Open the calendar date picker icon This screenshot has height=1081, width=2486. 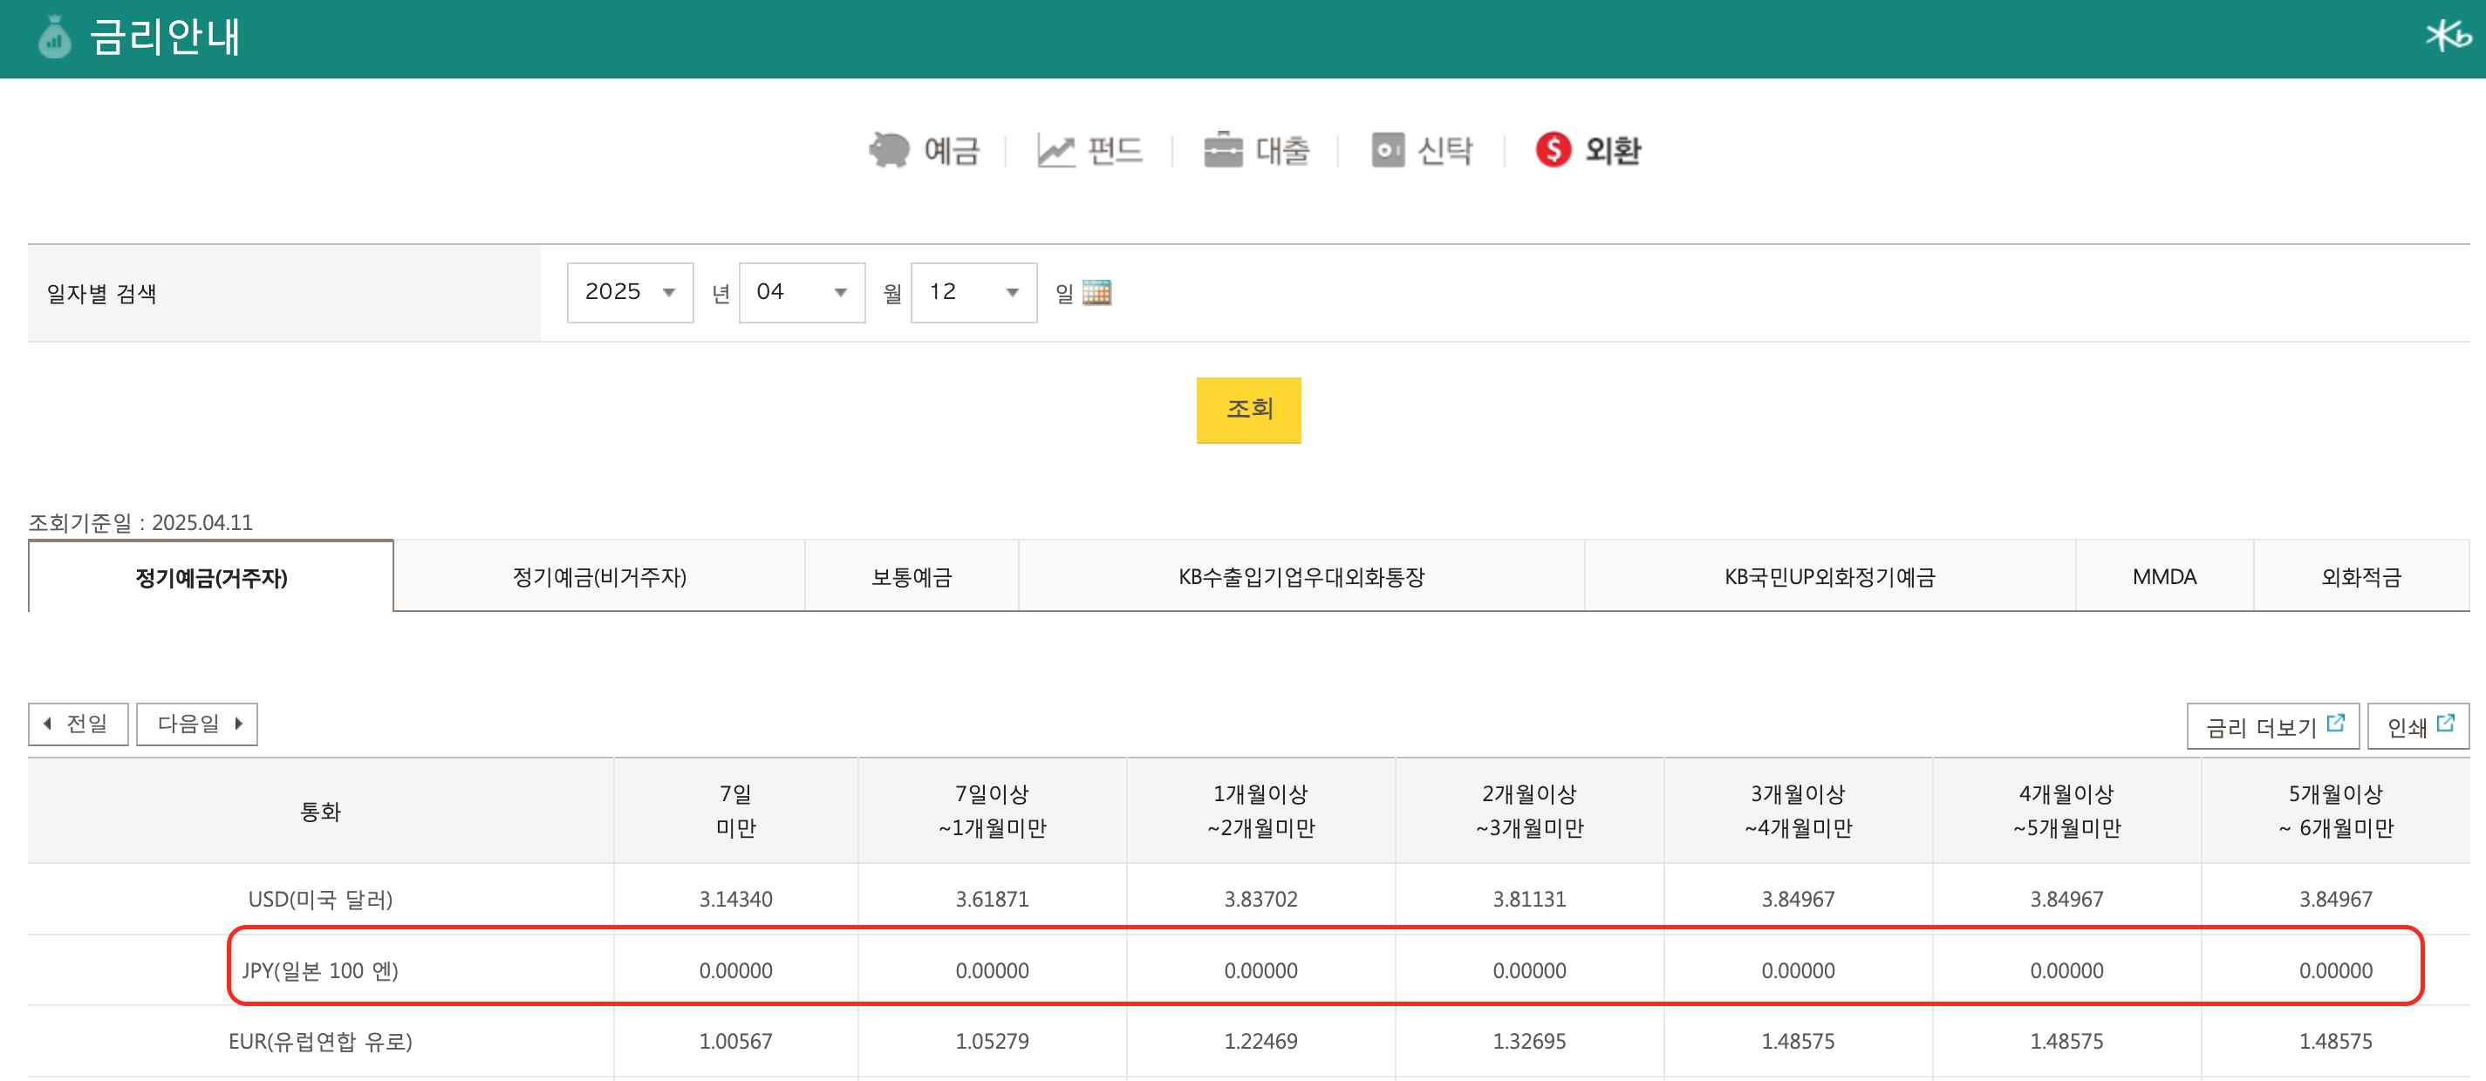pyautogui.click(x=1096, y=292)
